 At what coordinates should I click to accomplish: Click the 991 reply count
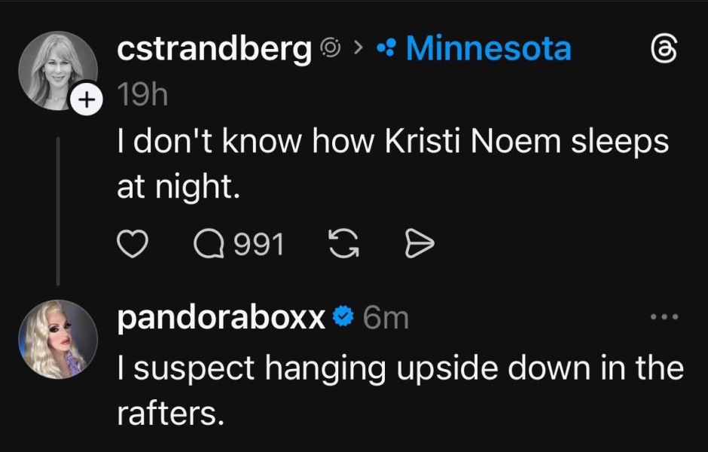tap(258, 243)
